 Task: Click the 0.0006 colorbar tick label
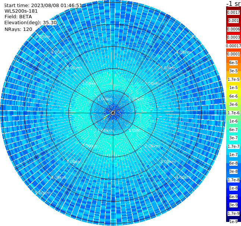point(234,29)
